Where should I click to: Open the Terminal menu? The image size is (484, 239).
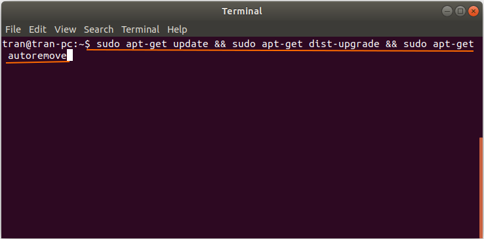pos(140,29)
